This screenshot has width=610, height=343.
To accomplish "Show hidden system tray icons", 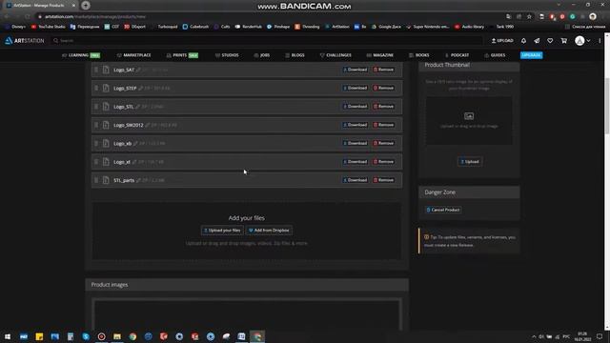I will [534, 336].
